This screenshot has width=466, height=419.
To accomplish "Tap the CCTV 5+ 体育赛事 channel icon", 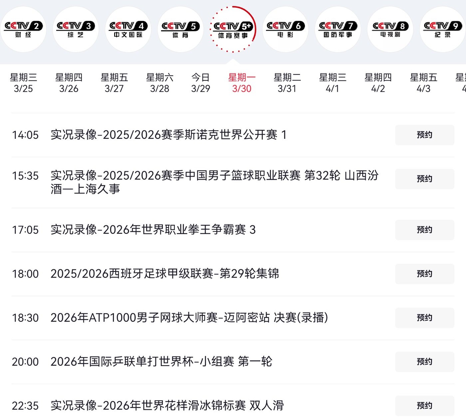I will (x=233, y=29).
